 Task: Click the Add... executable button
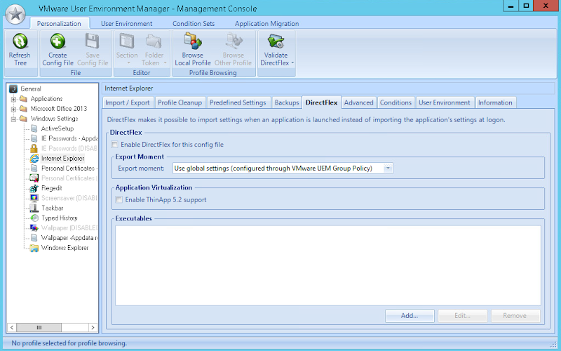(410, 315)
